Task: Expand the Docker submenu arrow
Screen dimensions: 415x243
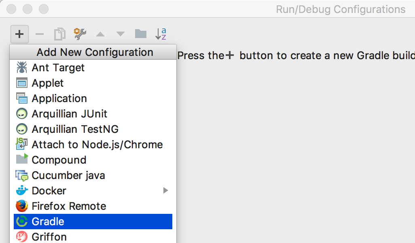Action: coord(166,190)
